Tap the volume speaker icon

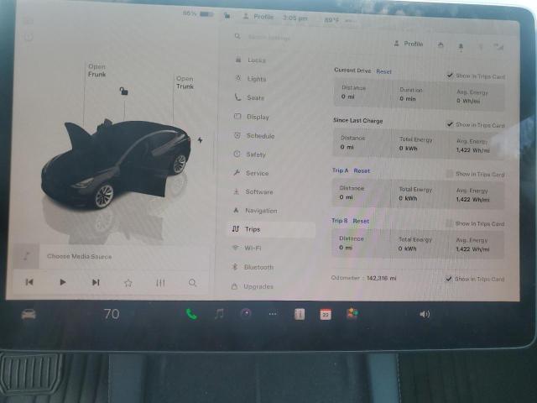coord(425,314)
